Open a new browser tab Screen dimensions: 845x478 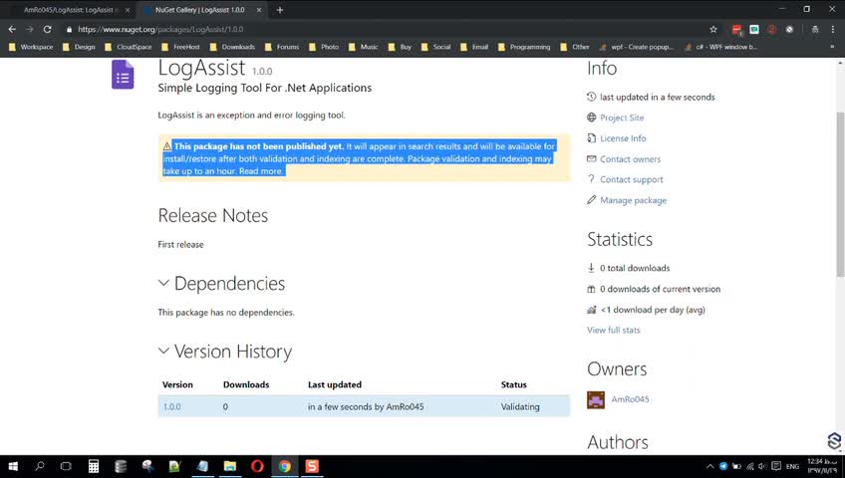pos(280,10)
